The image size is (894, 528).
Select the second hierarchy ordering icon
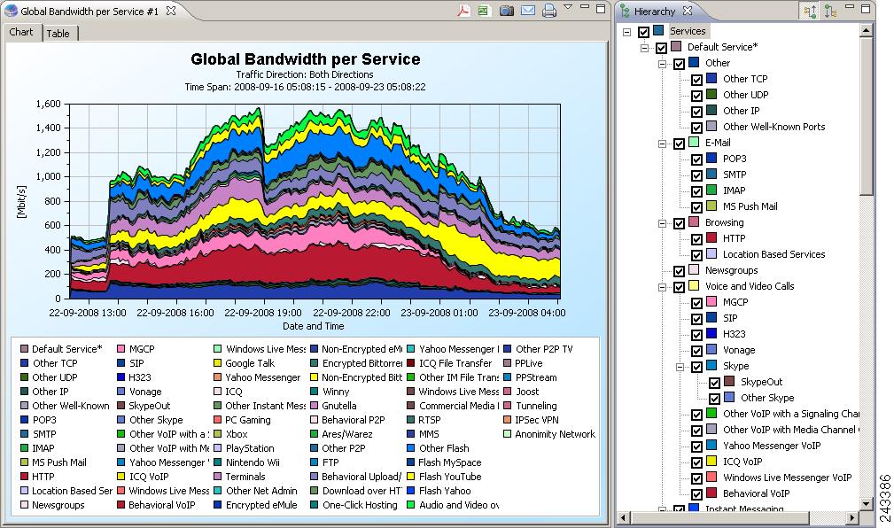(x=827, y=11)
